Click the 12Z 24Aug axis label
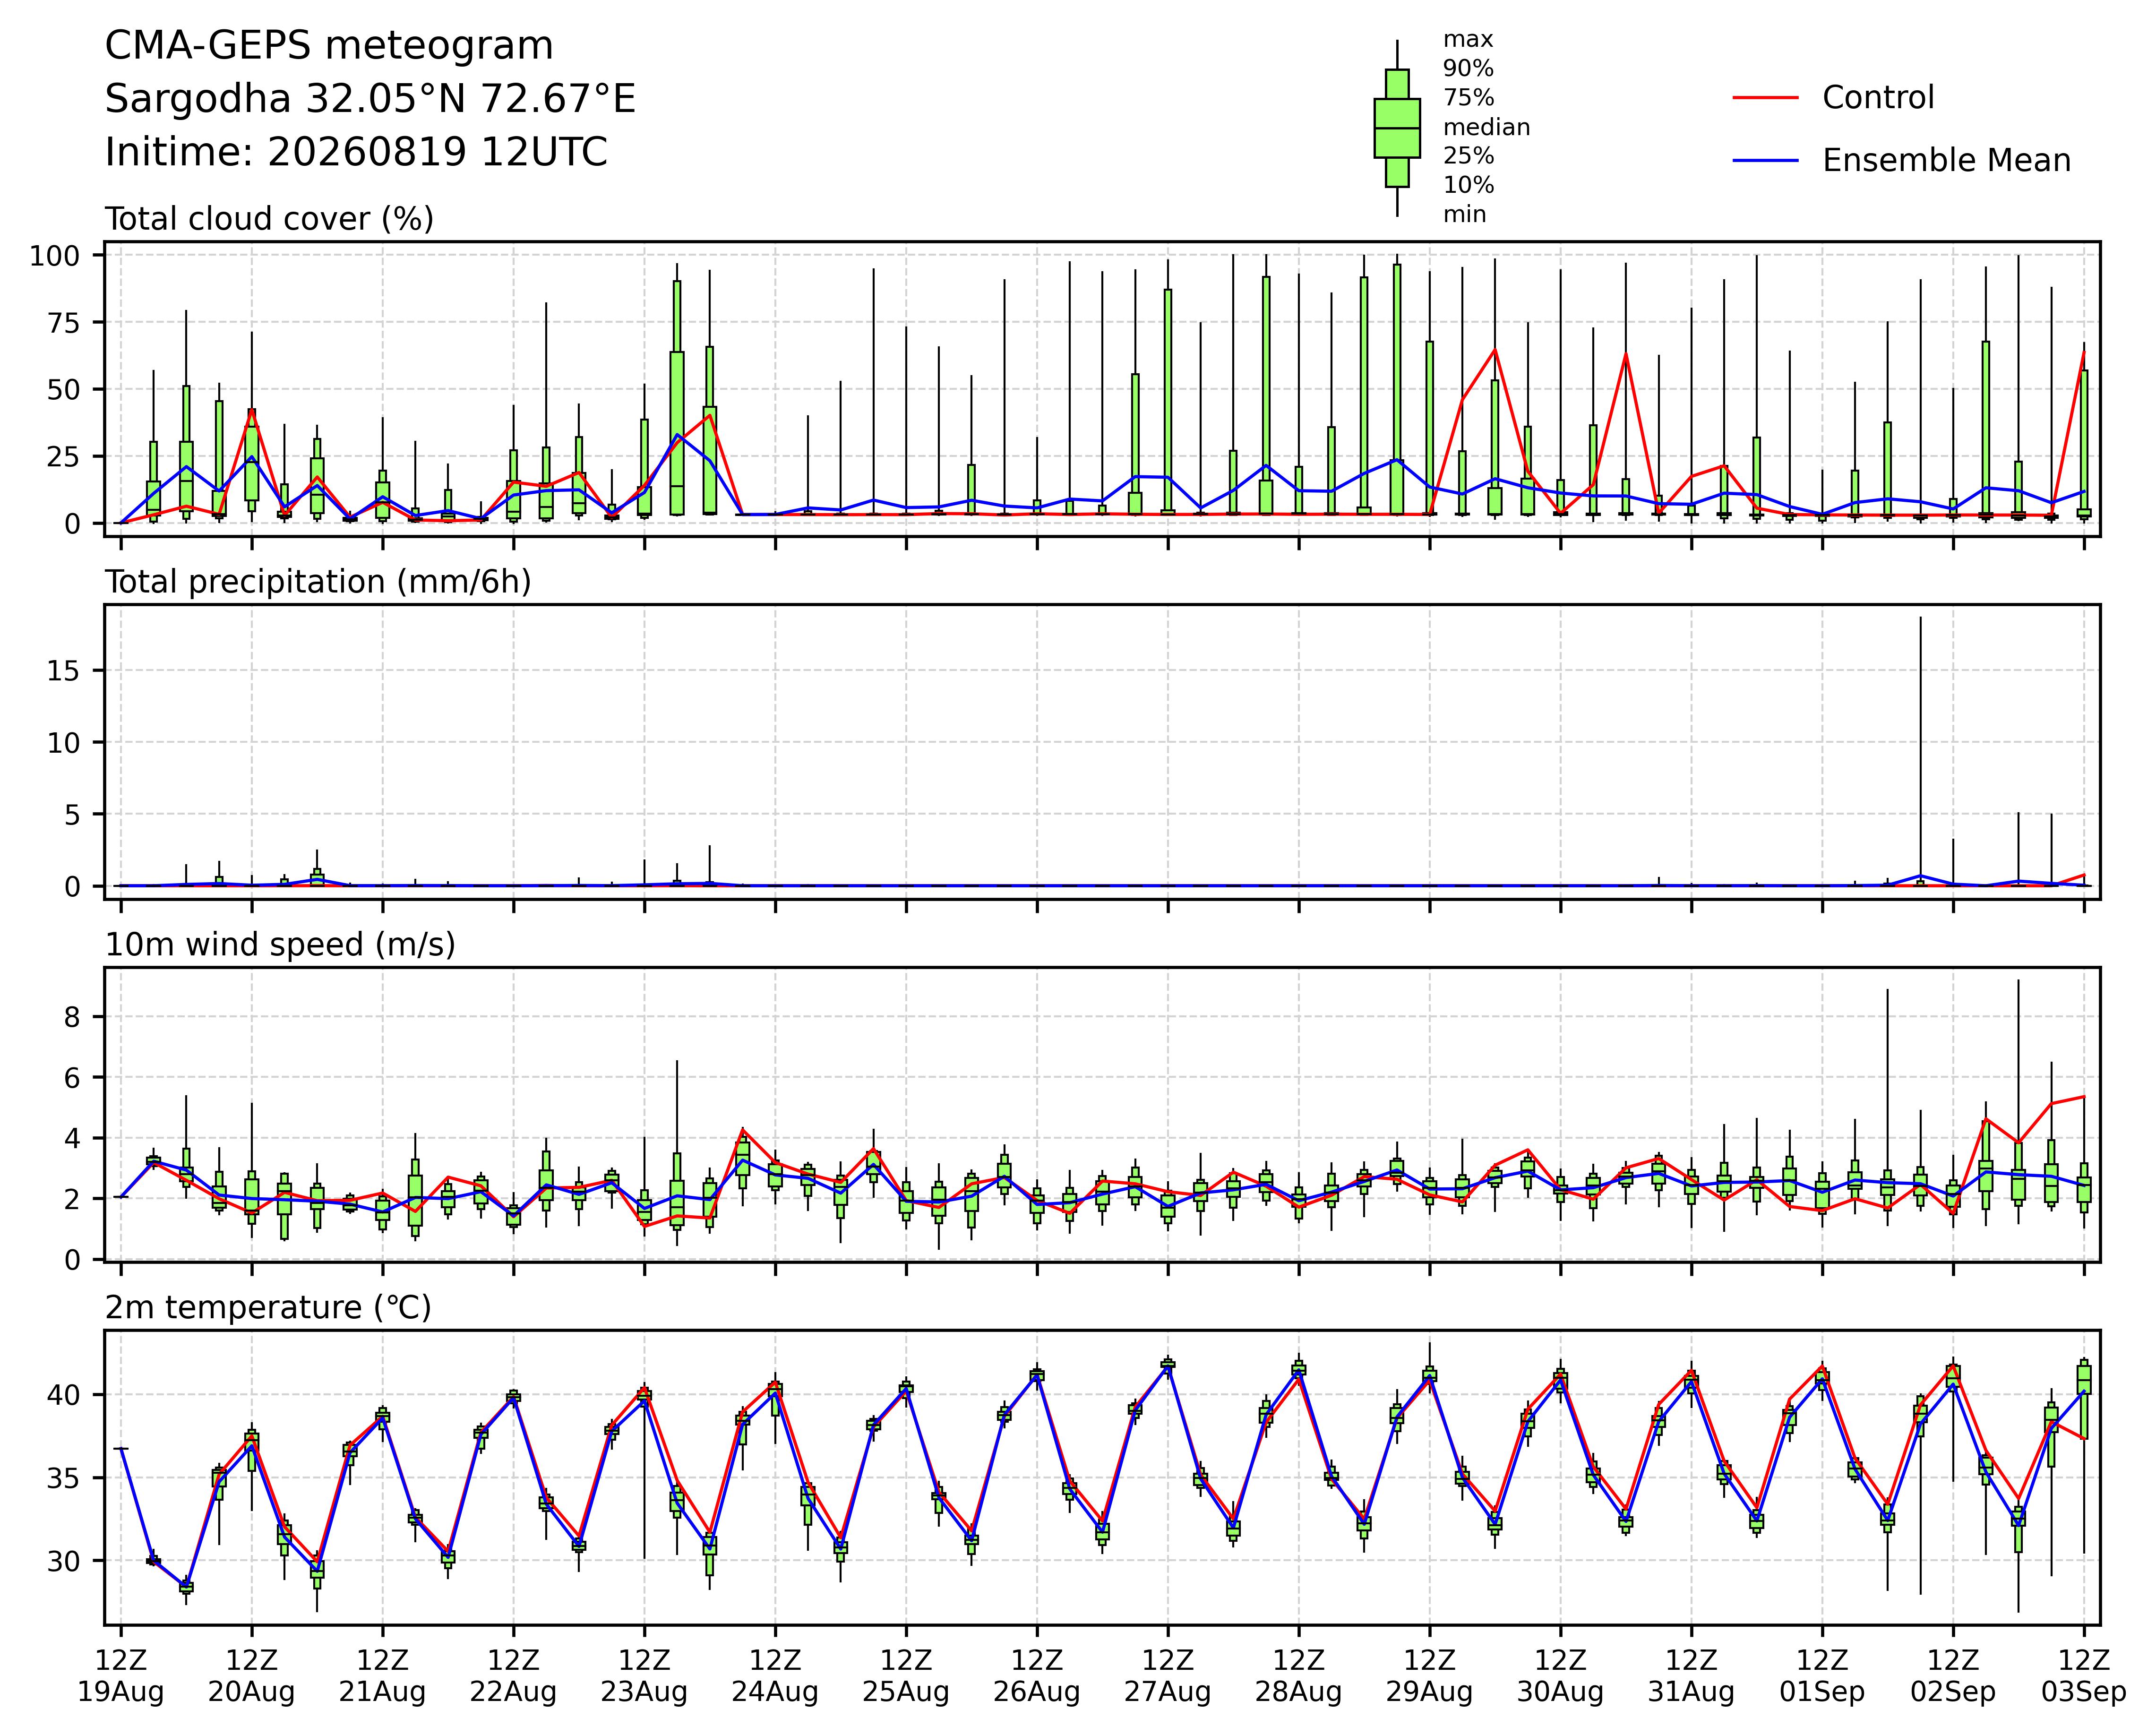 [x=775, y=1676]
